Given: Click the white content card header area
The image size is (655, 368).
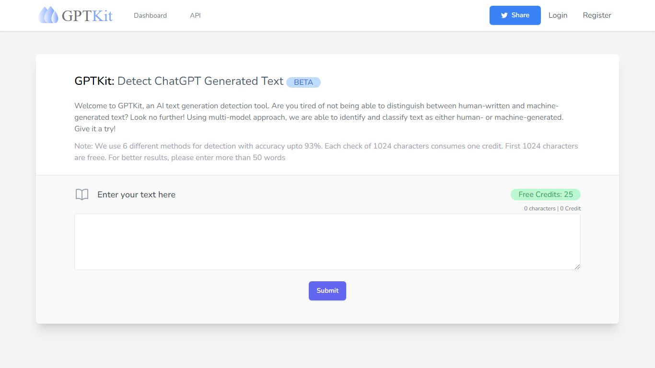Looking at the screenshot, I should [327, 114].
